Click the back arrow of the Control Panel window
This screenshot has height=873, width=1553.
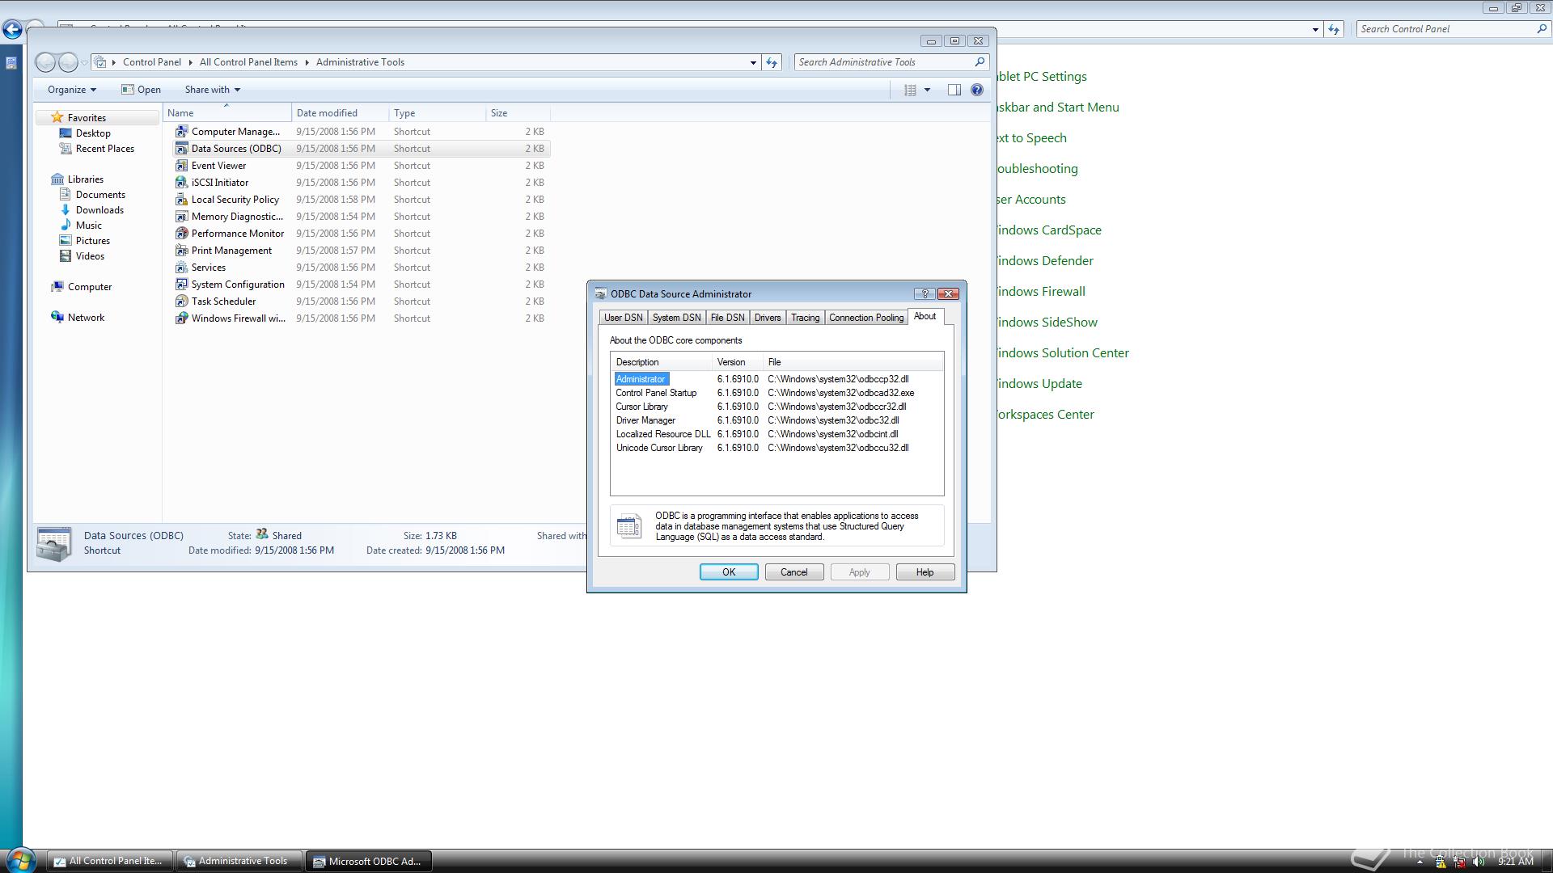tap(12, 30)
